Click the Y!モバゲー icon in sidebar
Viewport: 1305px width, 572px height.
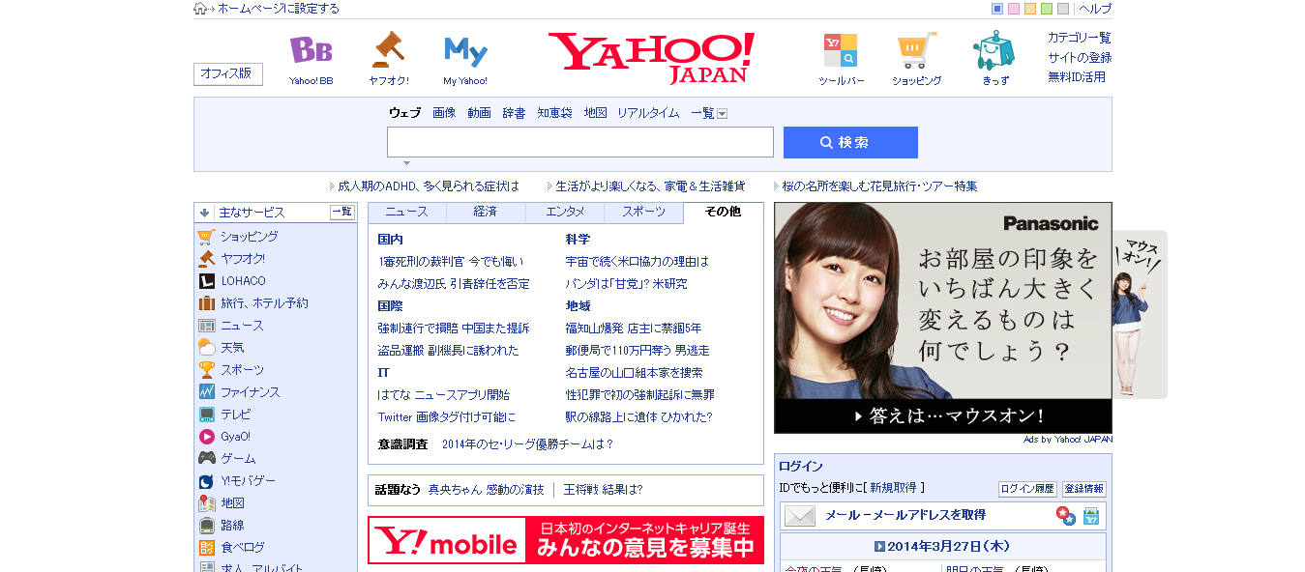pos(206,481)
